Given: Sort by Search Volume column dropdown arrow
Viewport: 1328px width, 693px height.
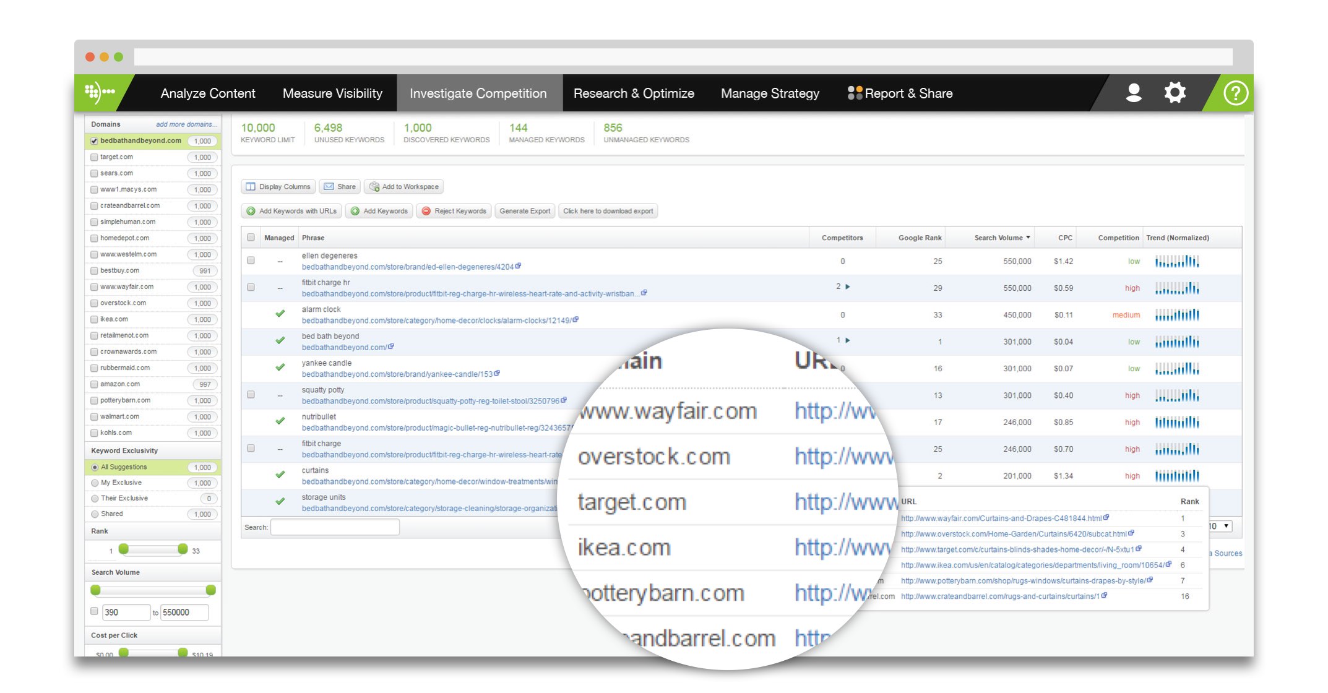Looking at the screenshot, I should pyautogui.click(x=1028, y=238).
